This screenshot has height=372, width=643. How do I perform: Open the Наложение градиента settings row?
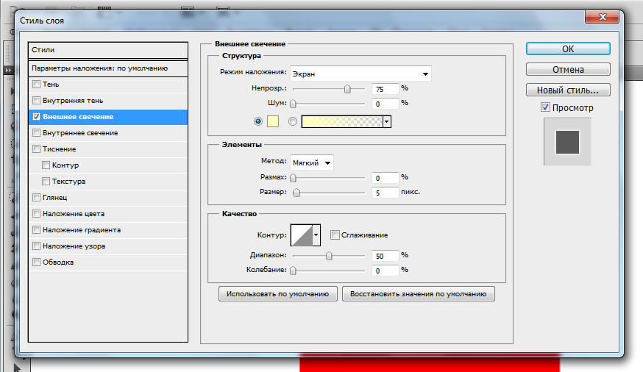coord(108,230)
